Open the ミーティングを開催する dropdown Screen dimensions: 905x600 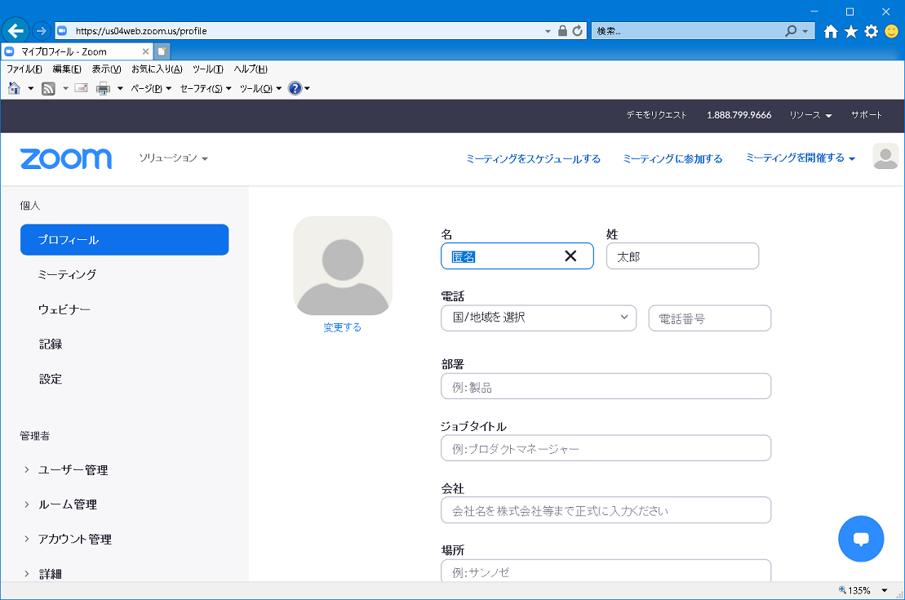point(800,158)
